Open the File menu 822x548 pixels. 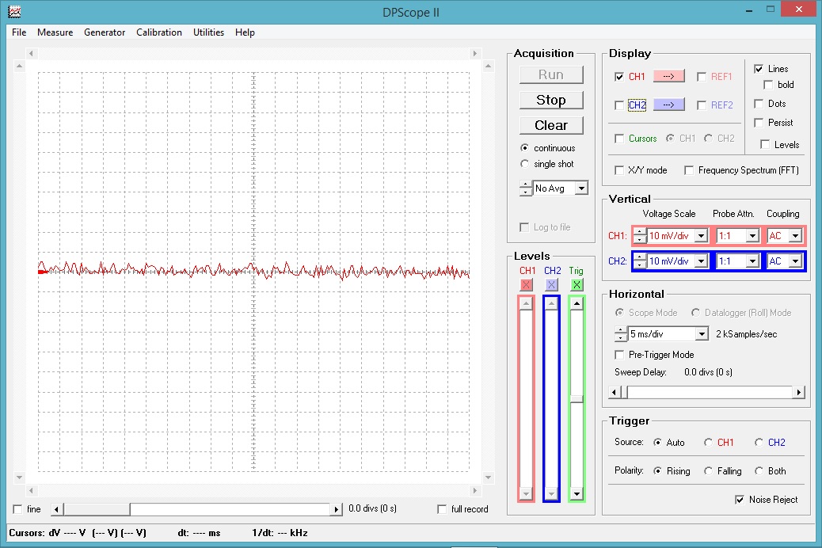click(x=19, y=32)
